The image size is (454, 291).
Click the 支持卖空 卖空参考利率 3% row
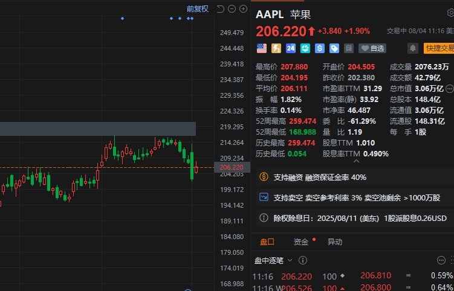pos(355,197)
